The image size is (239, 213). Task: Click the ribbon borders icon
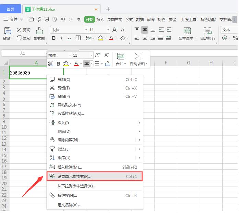78,38
